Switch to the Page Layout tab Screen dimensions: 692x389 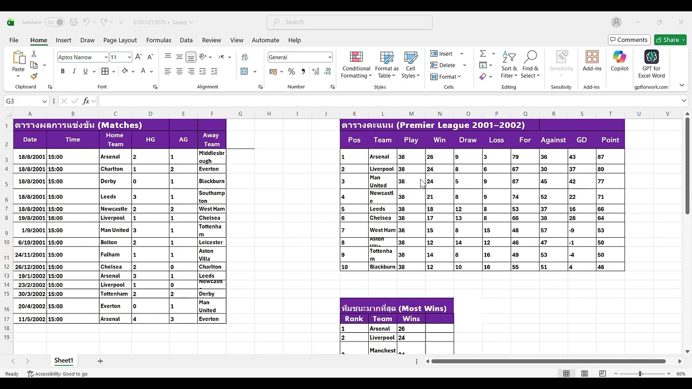pos(120,40)
